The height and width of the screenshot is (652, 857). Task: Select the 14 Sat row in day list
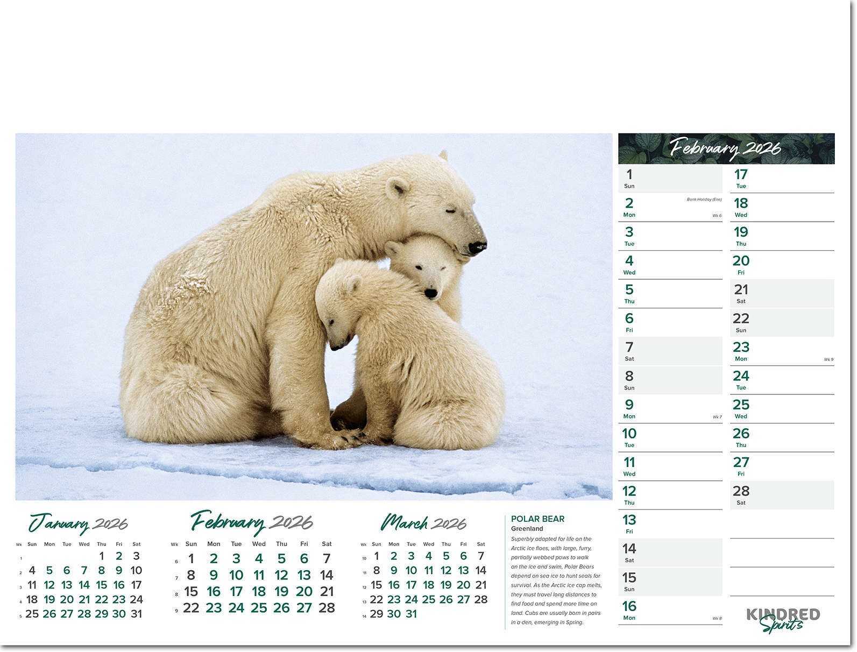click(x=670, y=553)
